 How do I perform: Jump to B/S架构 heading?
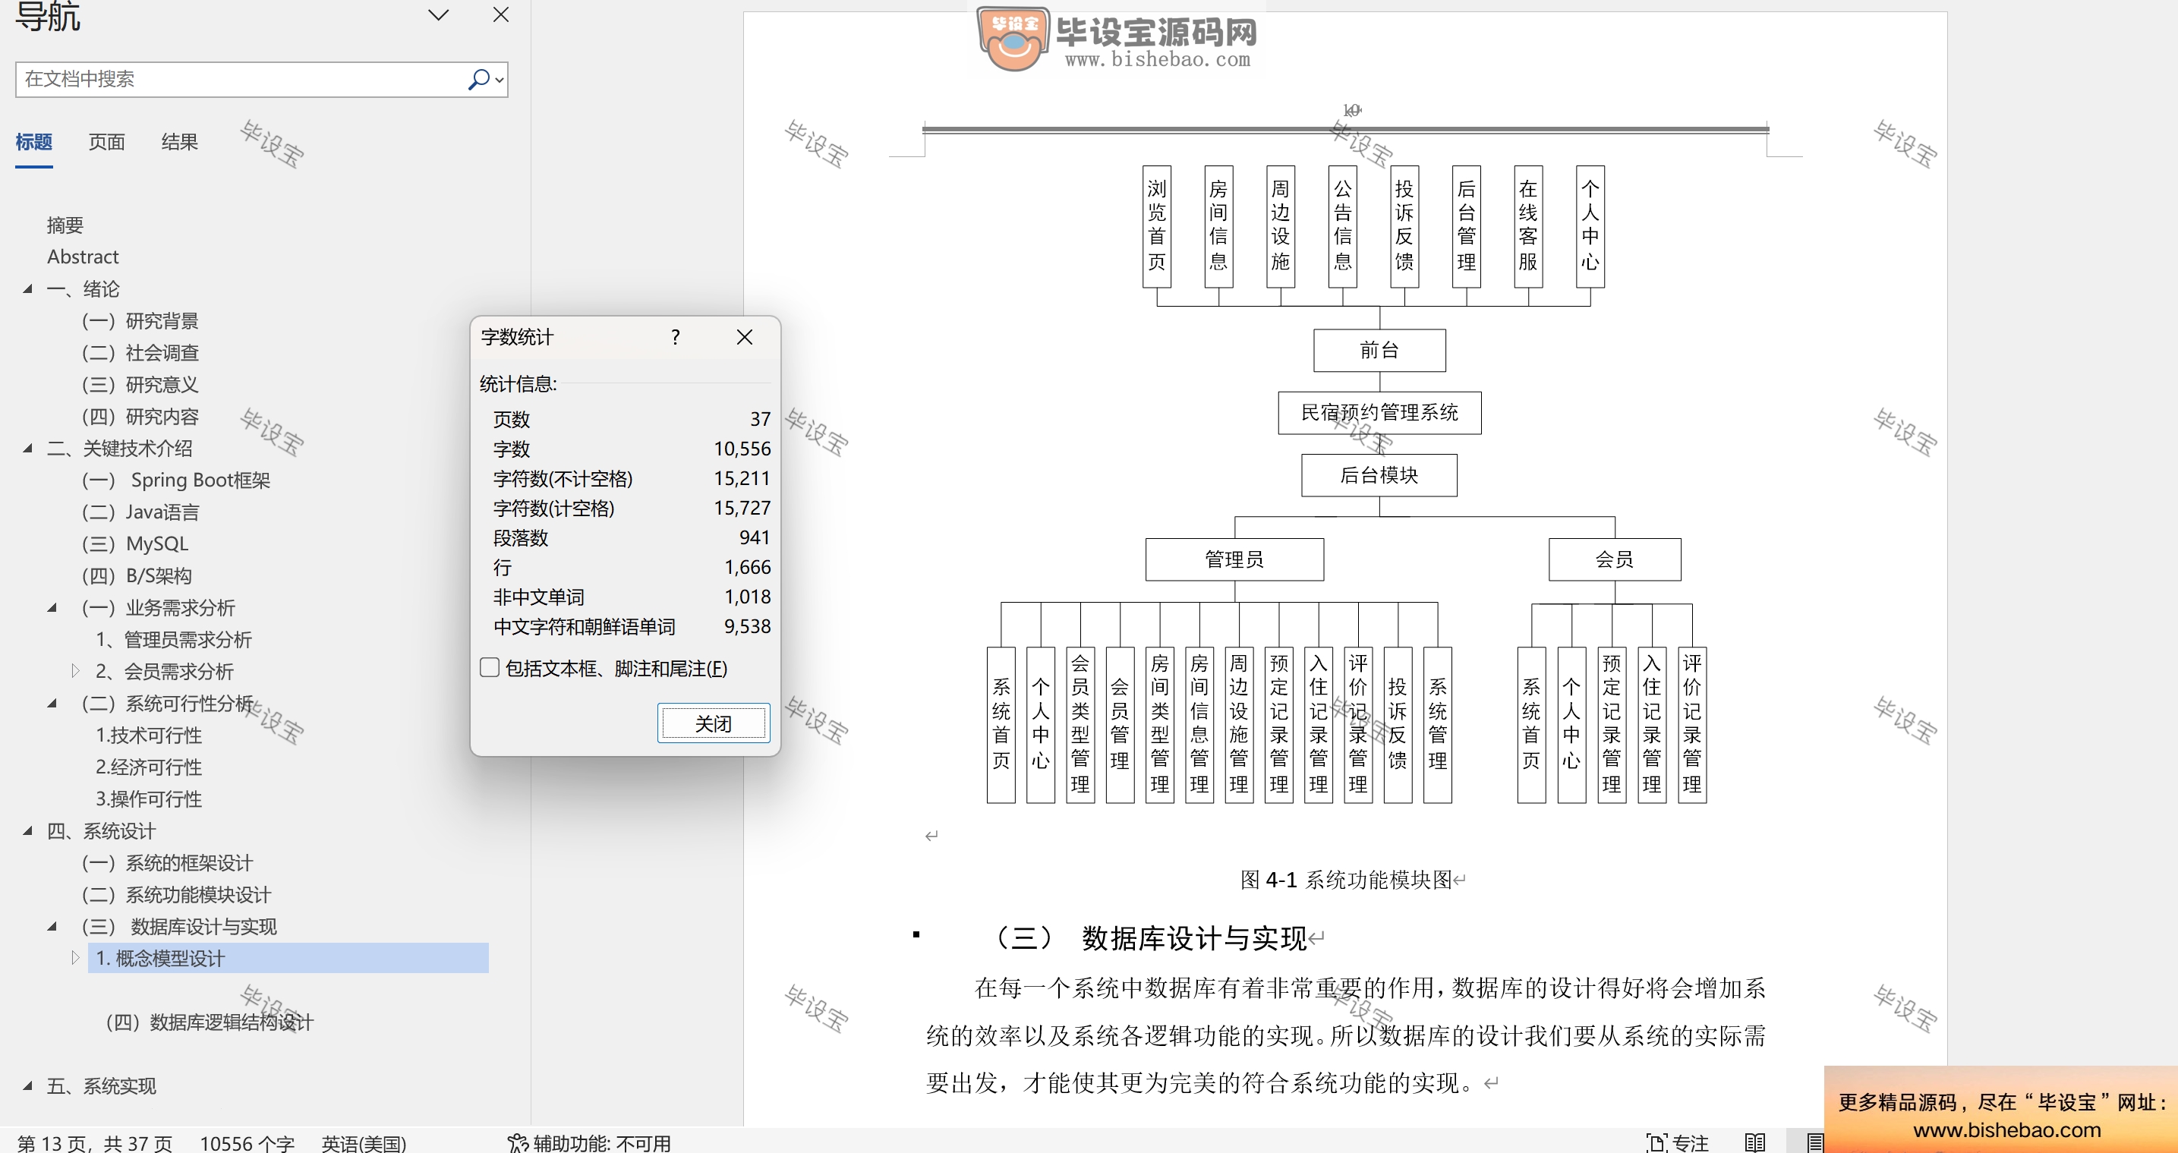click(x=137, y=575)
